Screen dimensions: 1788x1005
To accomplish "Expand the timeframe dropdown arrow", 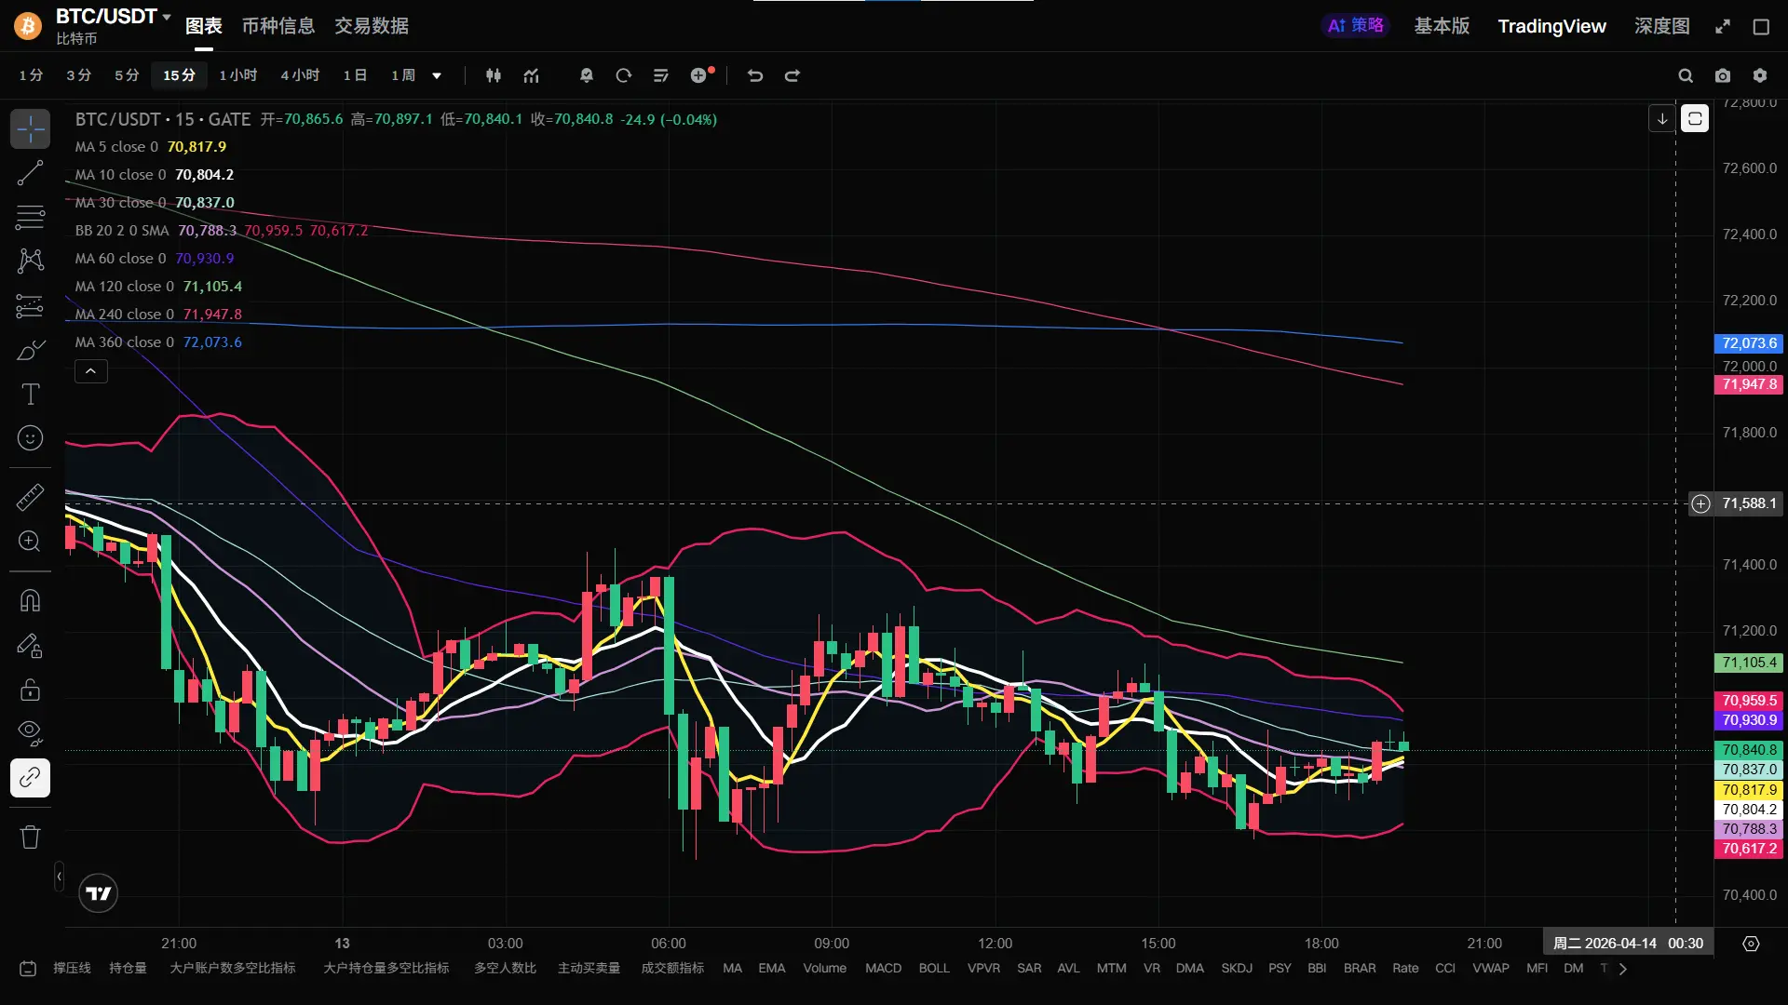I will (x=437, y=75).
